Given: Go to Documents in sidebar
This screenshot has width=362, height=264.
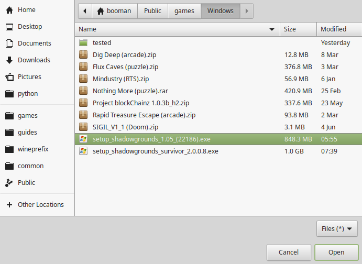Looking at the screenshot, I should pyautogui.click(x=37, y=43).
